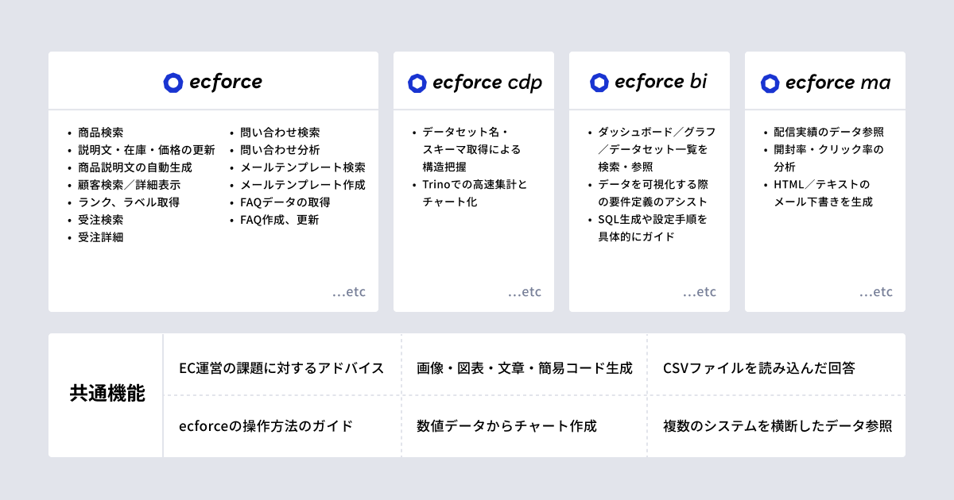Viewport: 954px width, 500px height.
Task: Click 配信実績のデータ参照 in ecforce ma
Action: point(828,133)
